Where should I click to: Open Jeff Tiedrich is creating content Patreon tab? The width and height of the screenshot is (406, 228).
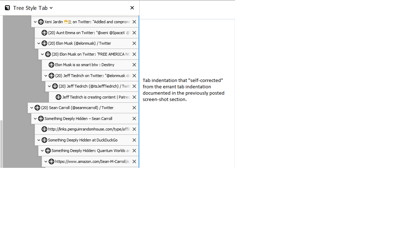[94, 97]
